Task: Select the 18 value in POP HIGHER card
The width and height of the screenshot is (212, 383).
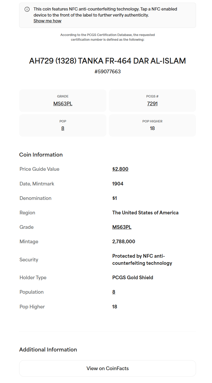Action: pyautogui.click(x=152, y=128)
